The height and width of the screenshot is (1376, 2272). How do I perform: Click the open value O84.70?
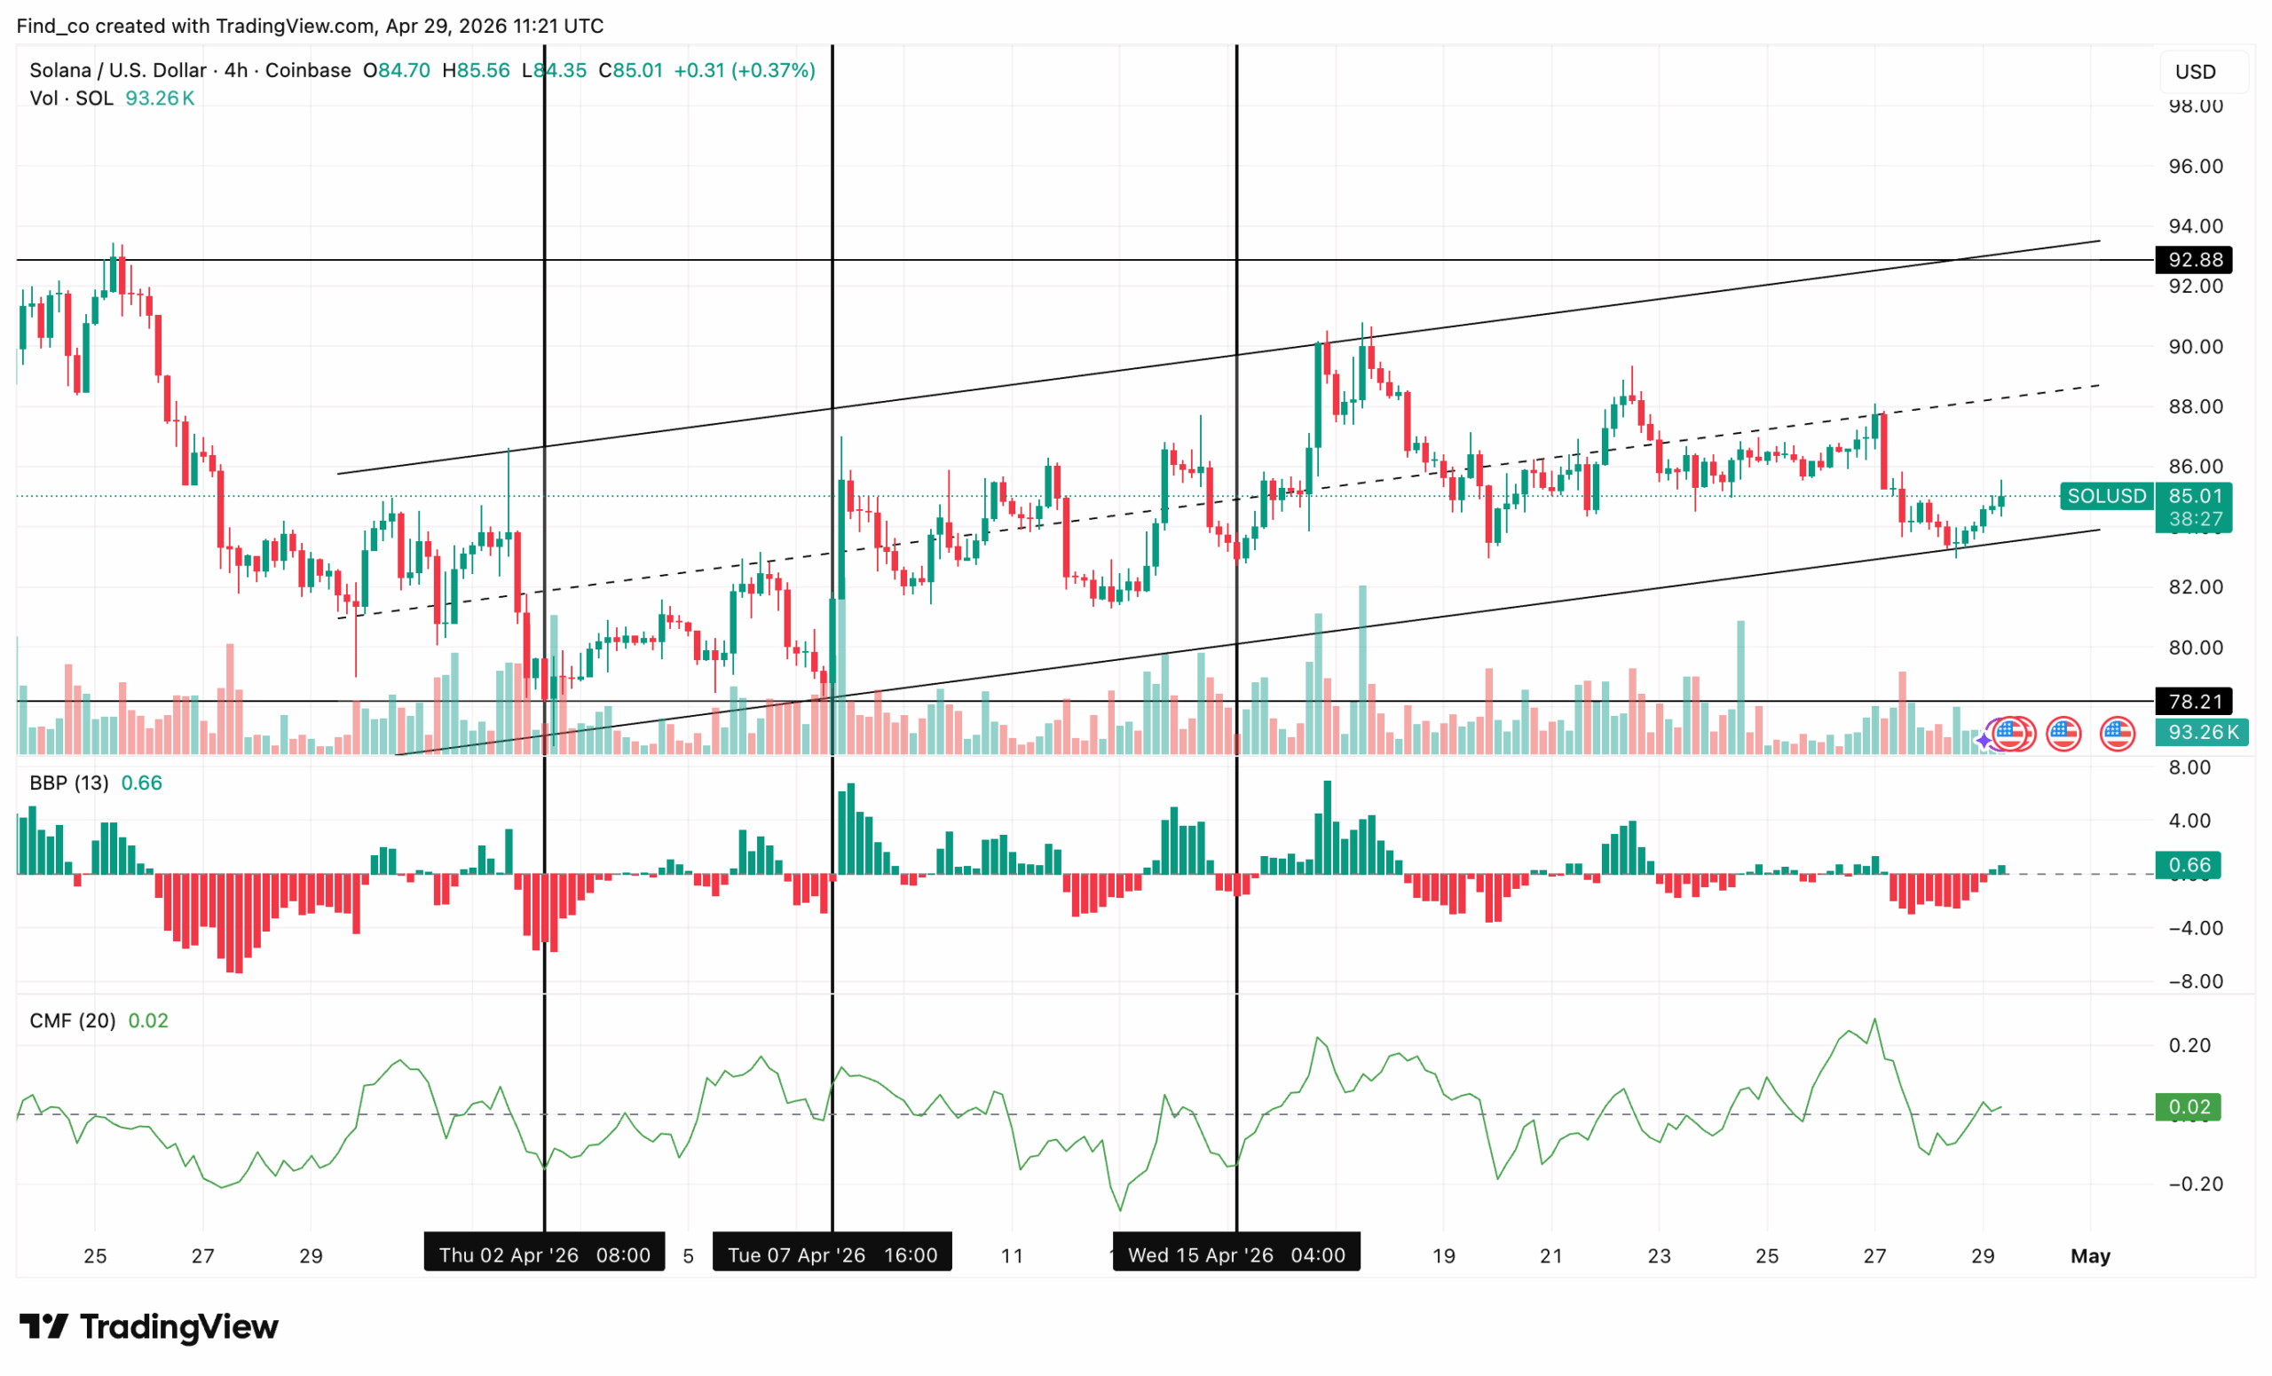click(x=397, y=70)
